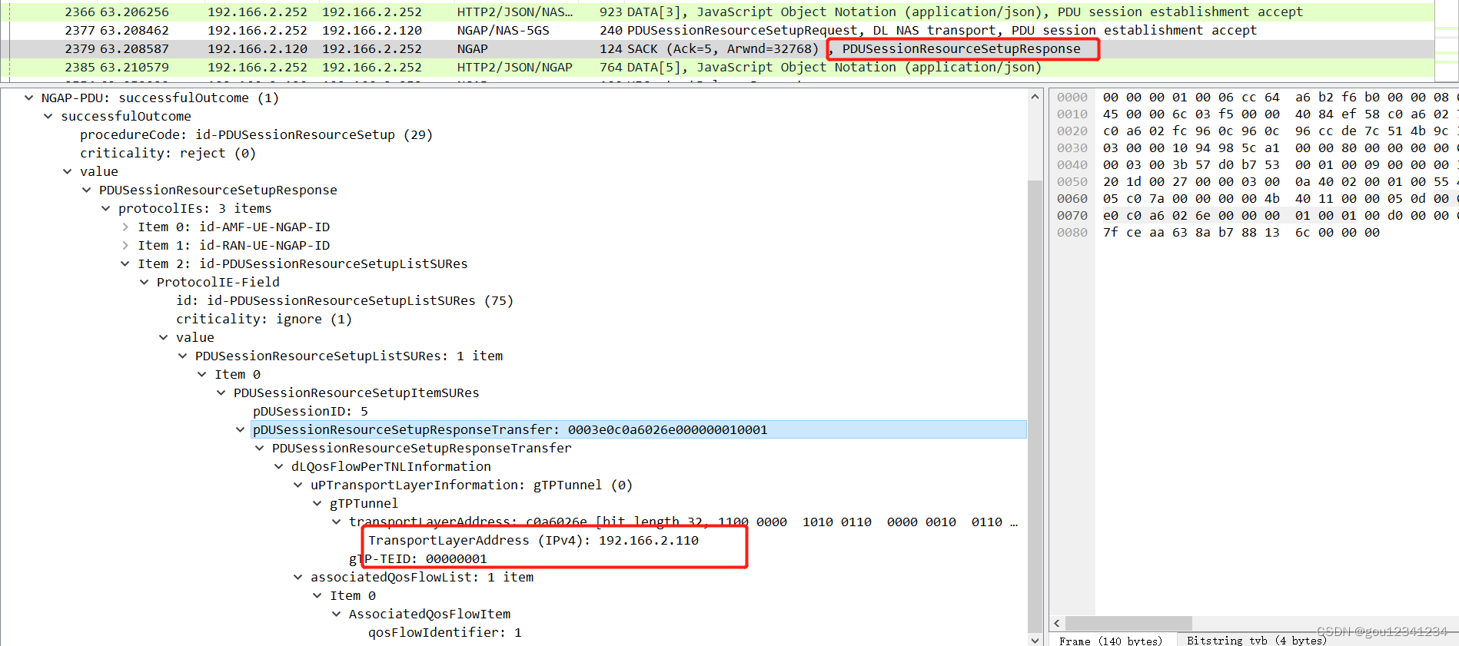Click scroll-down arrow of packet details pane
1459x646 pixels.
pyautogui.click(x=1035, y=639)
